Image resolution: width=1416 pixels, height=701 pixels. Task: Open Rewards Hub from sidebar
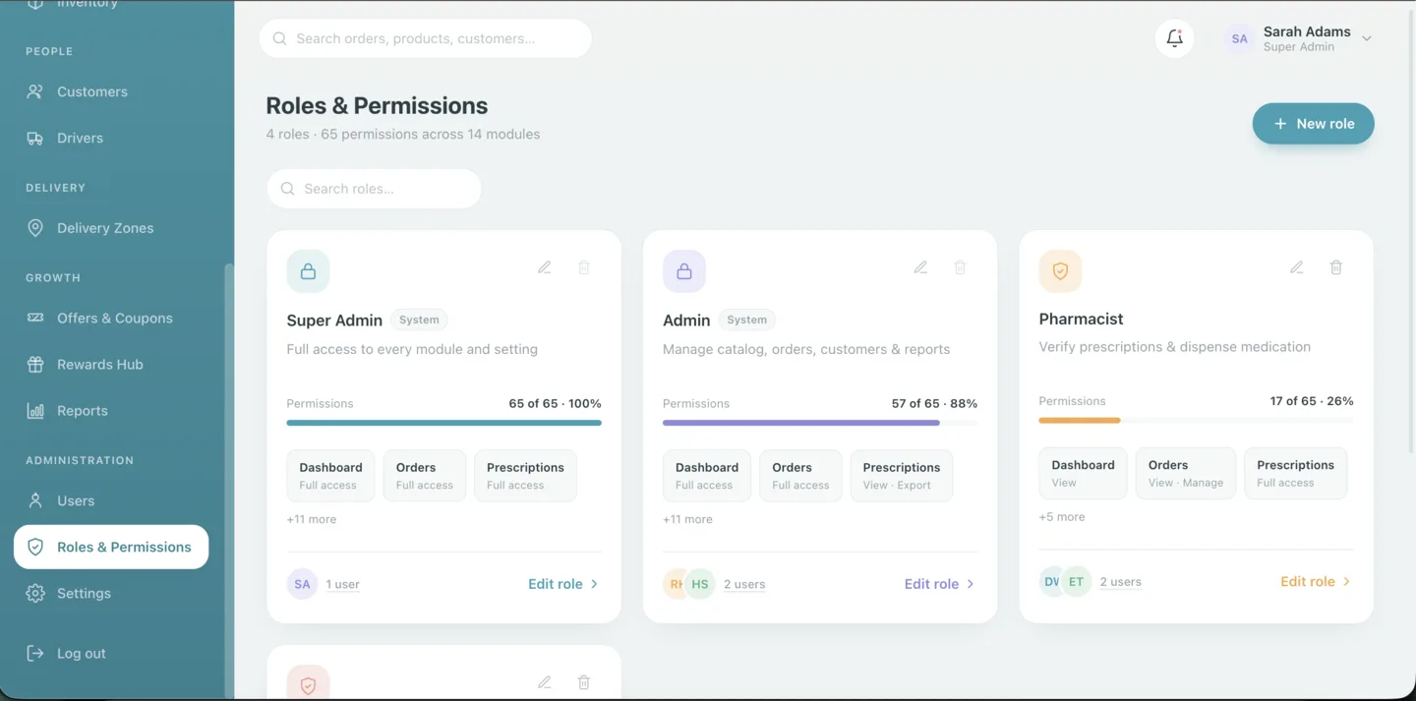[x=111, y=365]
